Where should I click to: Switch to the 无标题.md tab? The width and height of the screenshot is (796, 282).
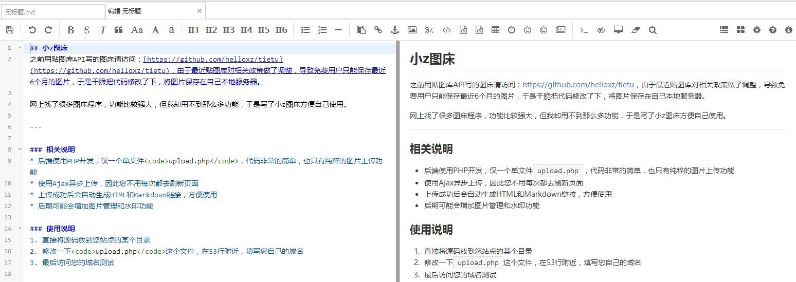(x=52, y=11)
